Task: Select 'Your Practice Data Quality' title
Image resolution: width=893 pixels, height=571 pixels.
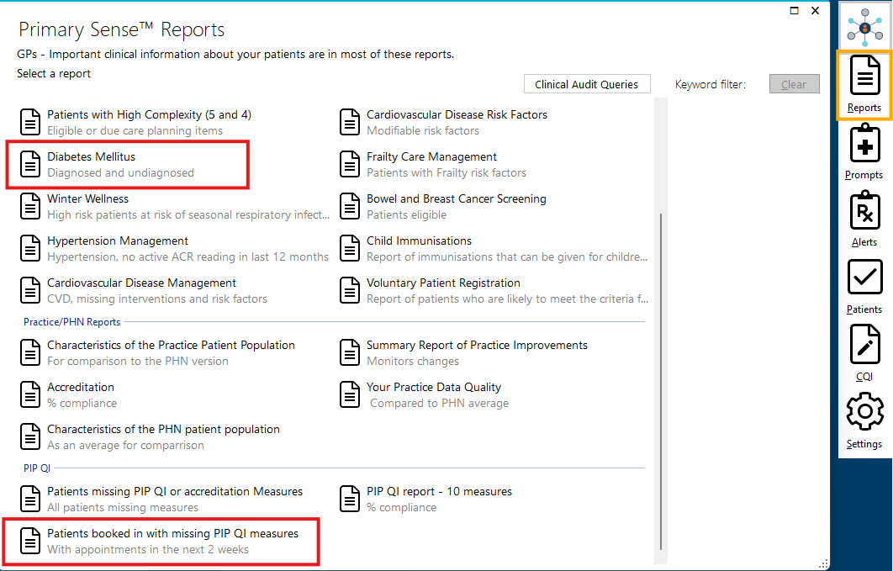Action: point(434,387)
